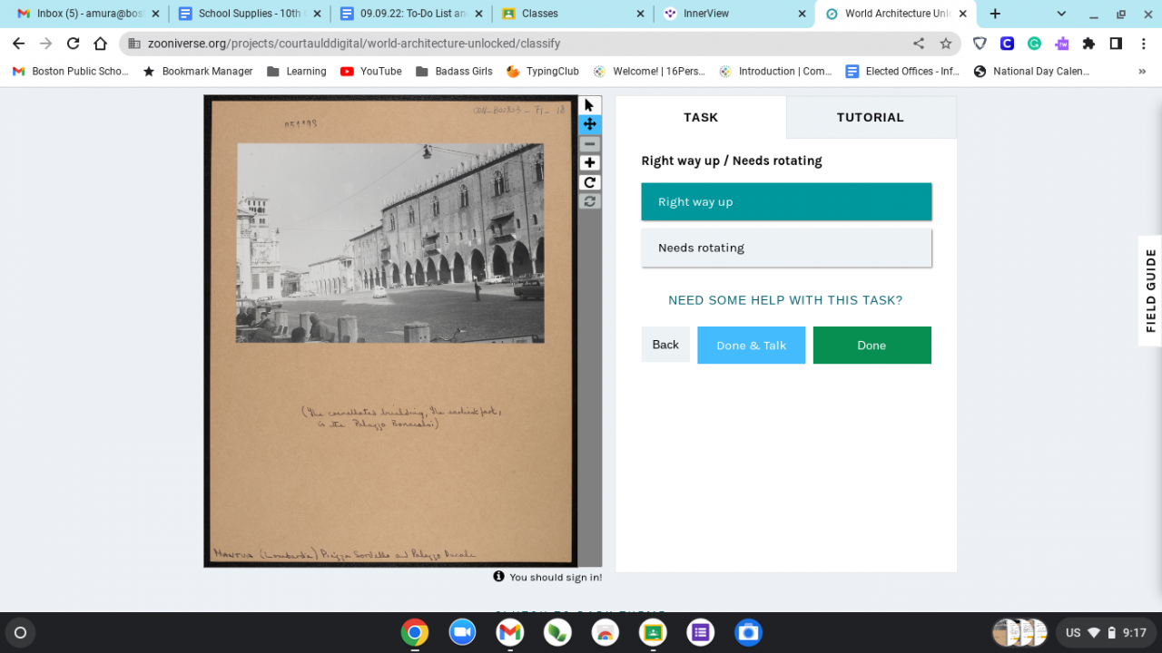The image size is (1162, 653).
Task: Zoom in the subject image
Action: 590,163
